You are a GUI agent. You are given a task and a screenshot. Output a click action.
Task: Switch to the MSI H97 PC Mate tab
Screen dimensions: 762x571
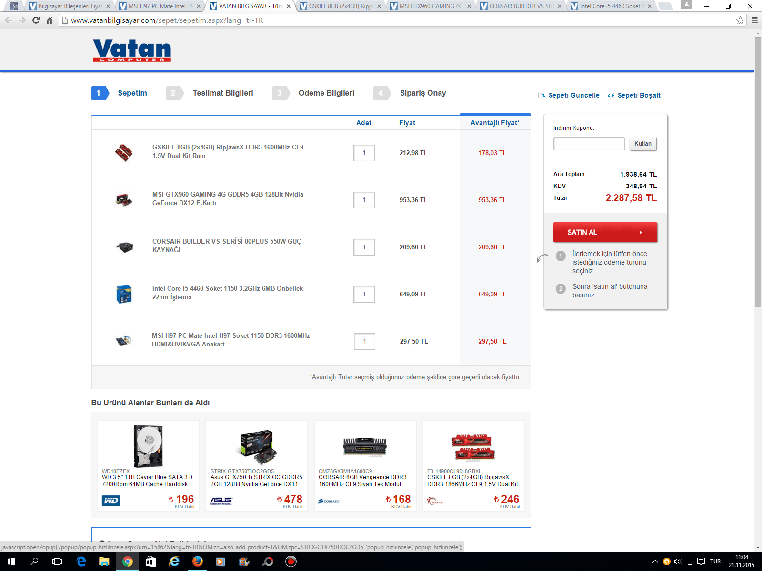tap(160, 6)
